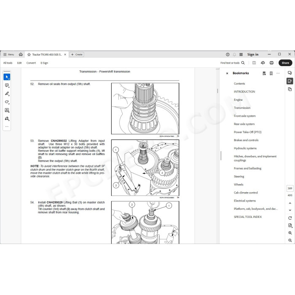Screen dimensions: 295x295
Task: Jump to the Frames and ballasting bookmark
Action: pos(248,169)
